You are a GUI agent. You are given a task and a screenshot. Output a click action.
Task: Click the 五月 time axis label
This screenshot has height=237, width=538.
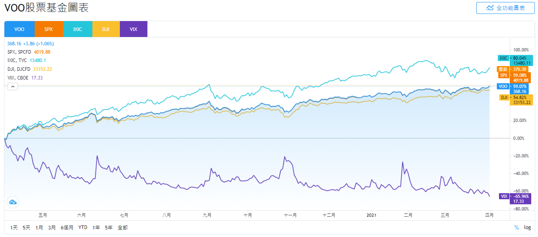point(43,215)
